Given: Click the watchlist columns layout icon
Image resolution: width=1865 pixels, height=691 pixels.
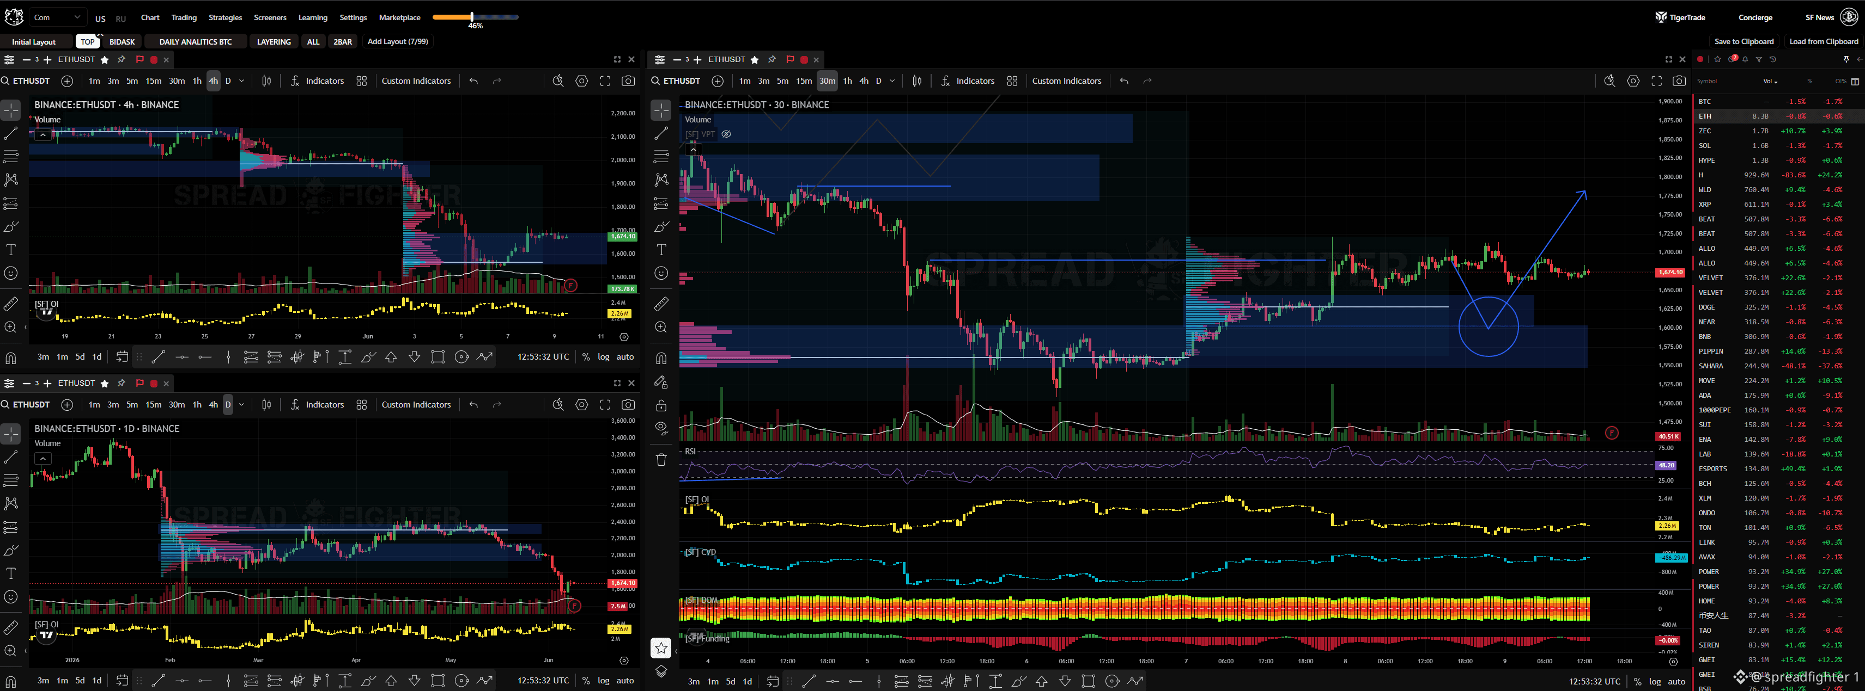Looking at the screenshot, I should 1855,81.
